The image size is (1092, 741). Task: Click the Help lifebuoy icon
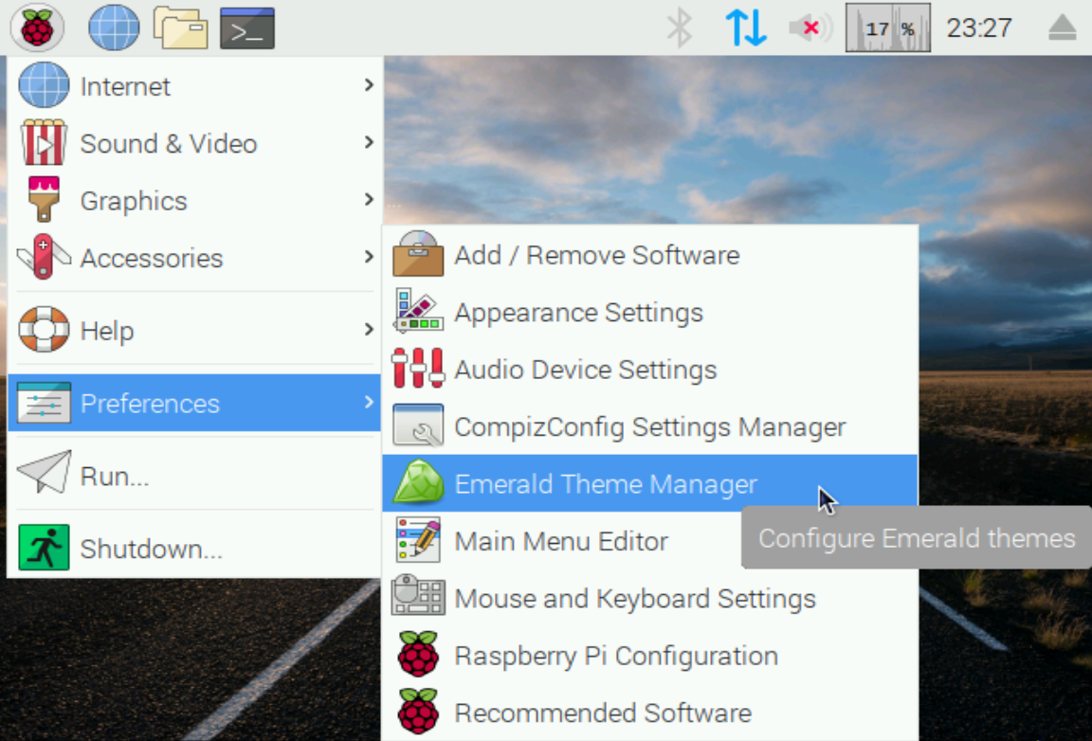pos(44,329)
